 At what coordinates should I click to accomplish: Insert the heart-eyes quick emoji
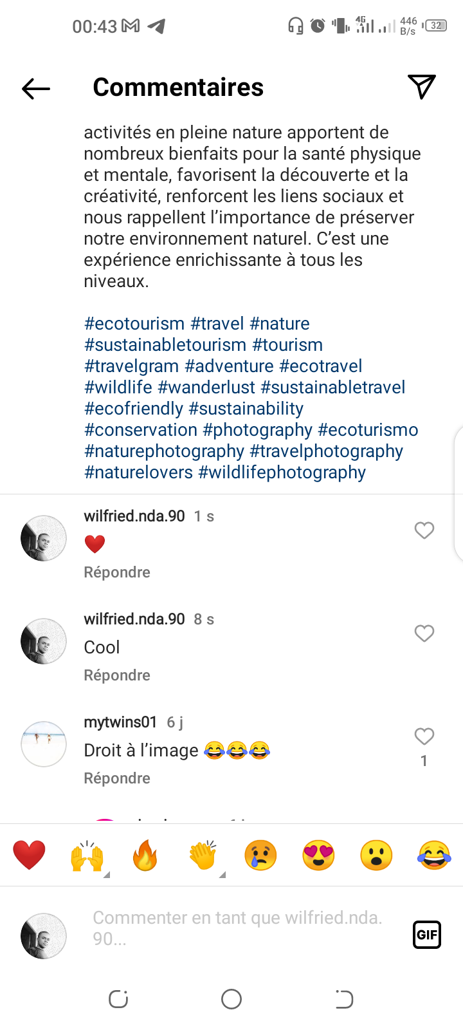tap(318, 856)
